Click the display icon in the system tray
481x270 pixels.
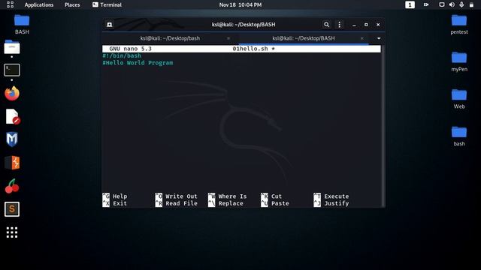442,4
